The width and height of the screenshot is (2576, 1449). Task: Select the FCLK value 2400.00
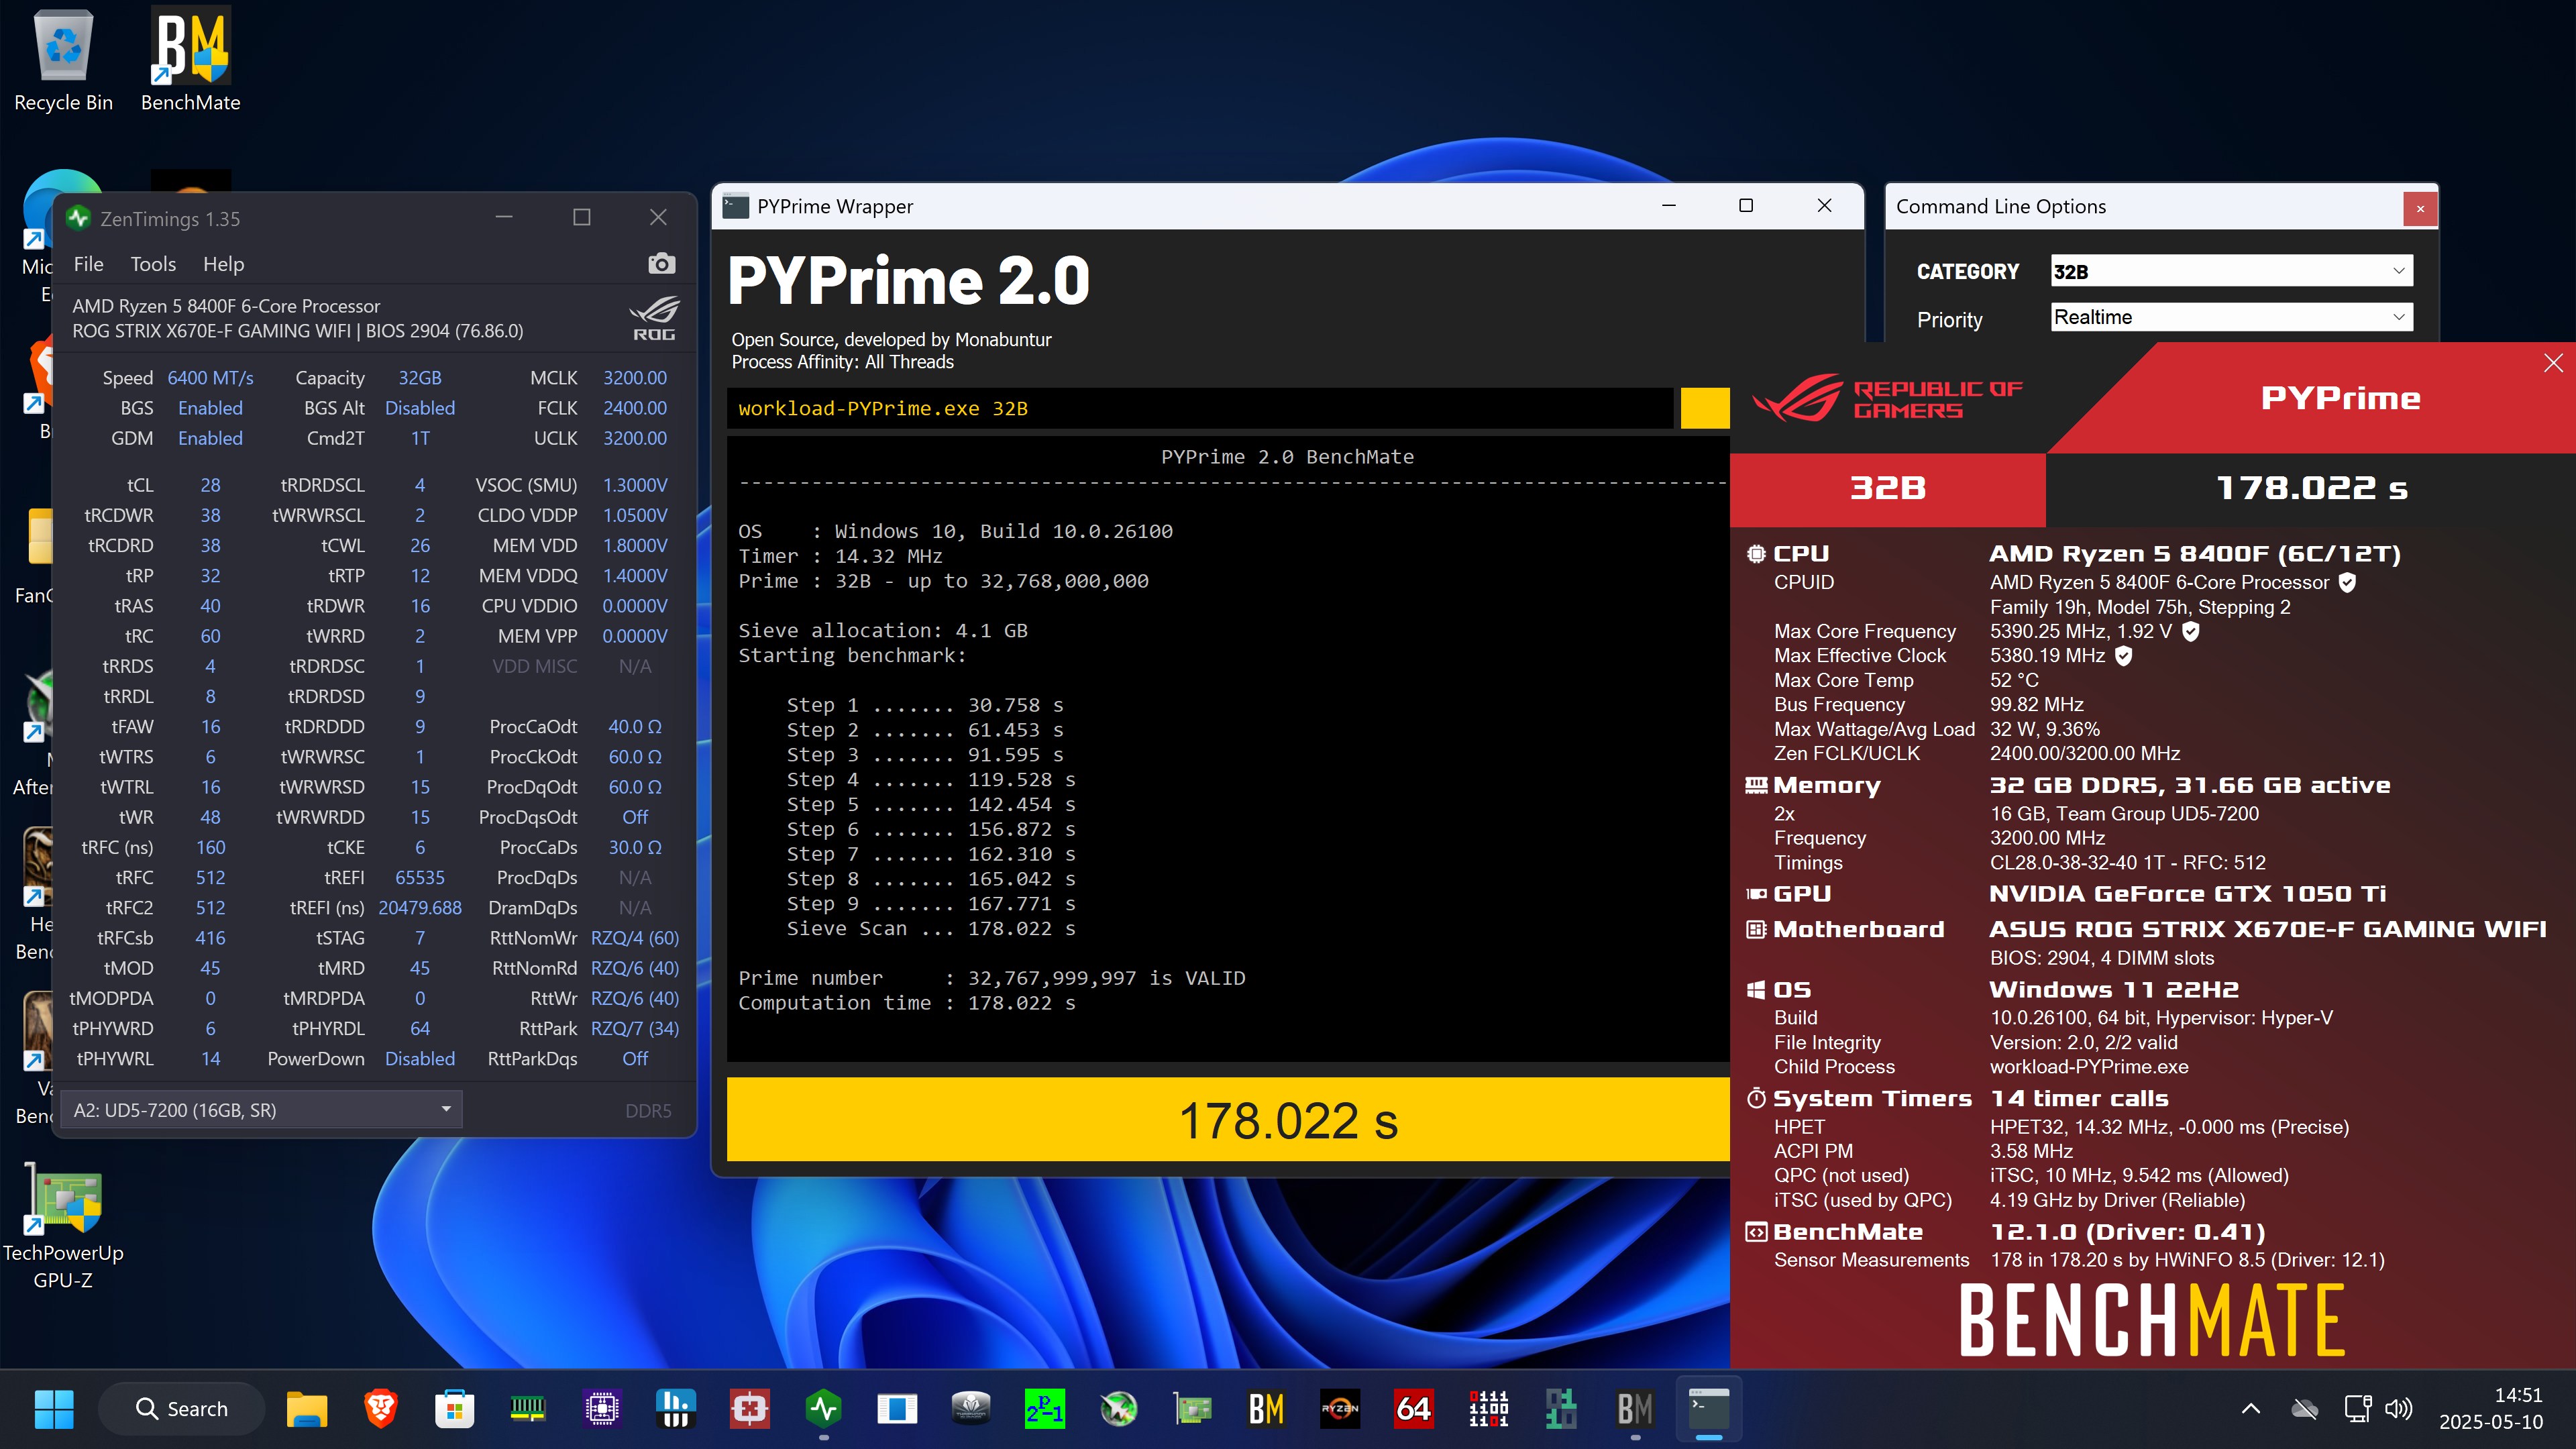click(x=634, y=408)
